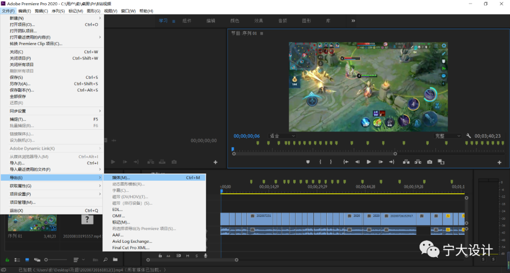Viewport: 510px width, 273px height.
Task: Solo the audio track with S
Action: (196, 256)
